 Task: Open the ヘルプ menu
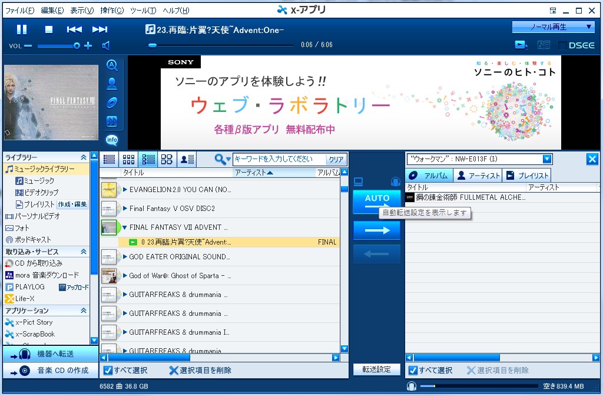click(175, 11)
